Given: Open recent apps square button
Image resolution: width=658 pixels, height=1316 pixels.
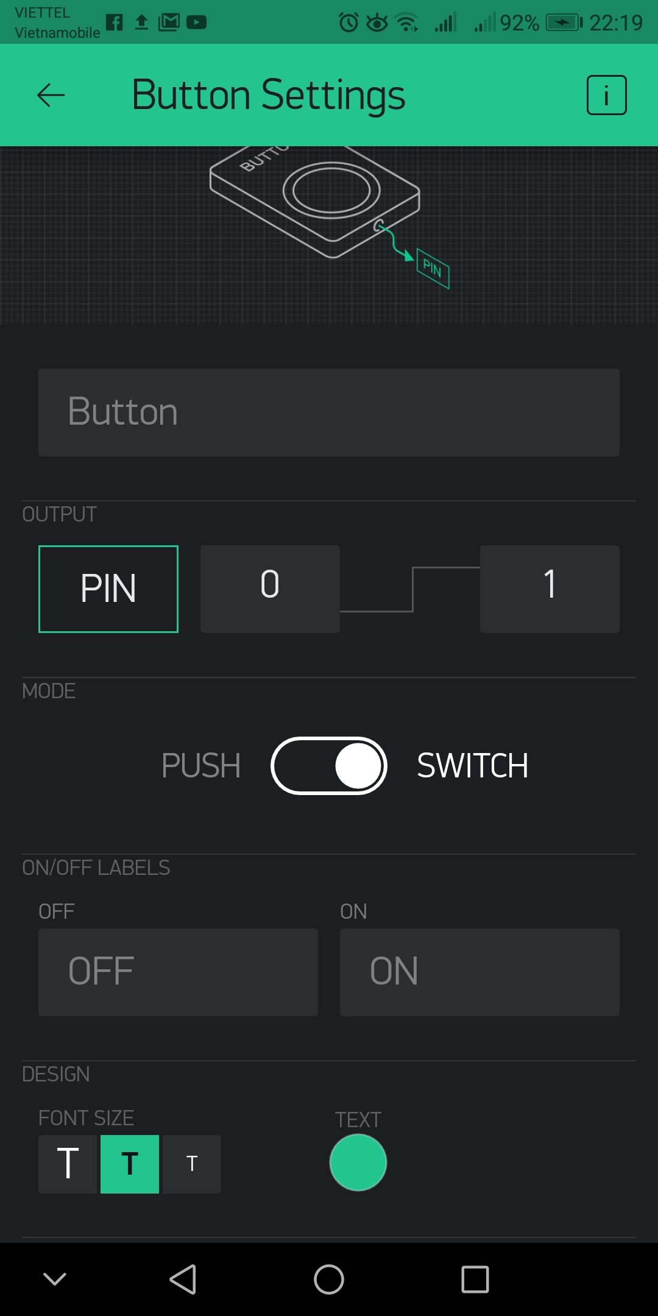Looking at the screenshot, I should pos(475,1279).
